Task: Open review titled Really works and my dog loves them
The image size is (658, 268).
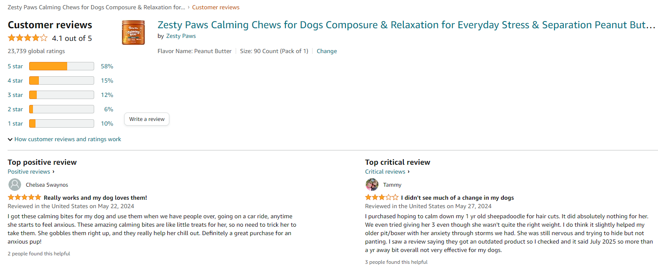Action: pyautogui.click(x=95, y=198)
